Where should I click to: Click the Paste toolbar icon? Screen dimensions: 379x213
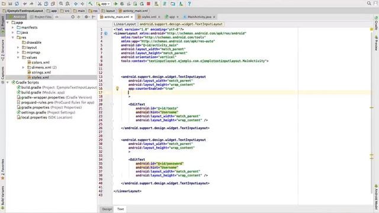pyautogui.click(x=53, y=4)
